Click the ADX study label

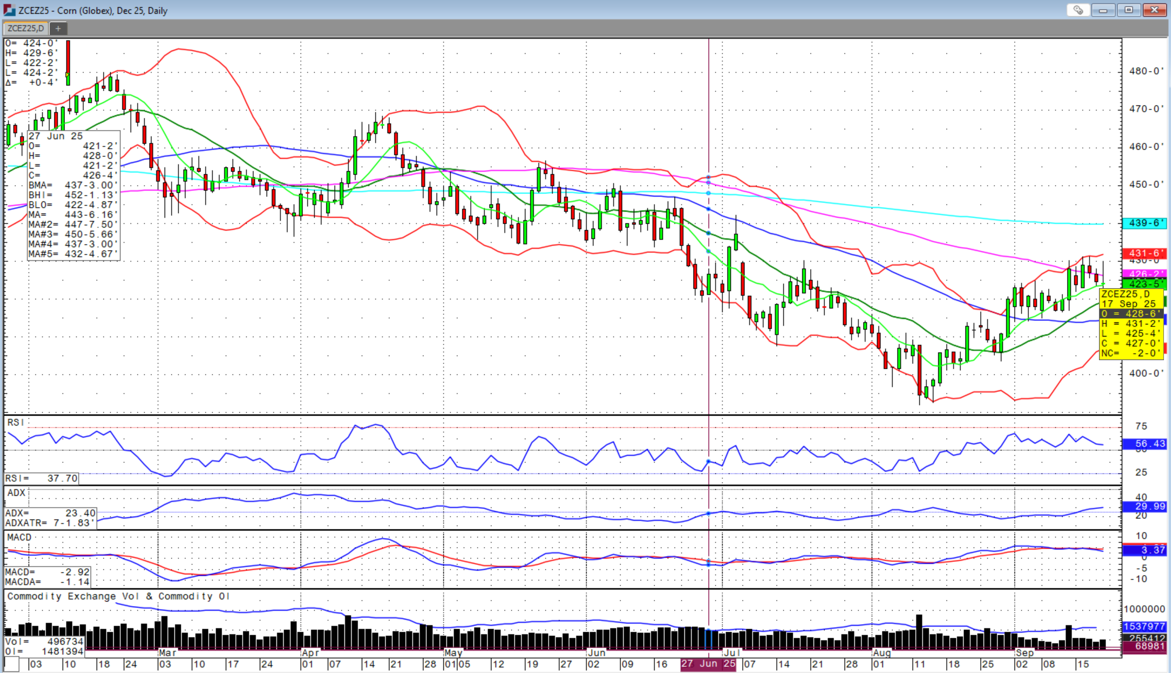point(16,493)
